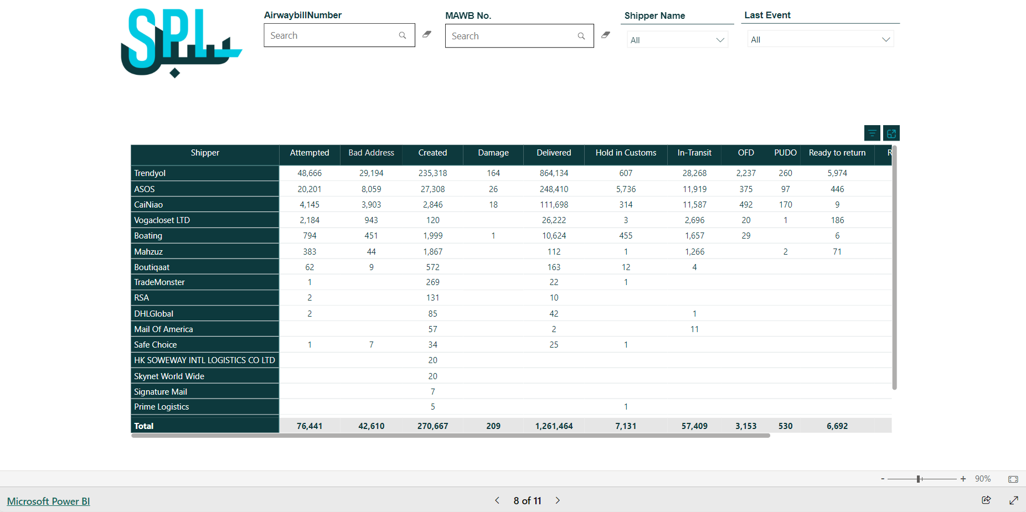Click the AirwaybillNumber search field
The image size is (1026, 512).
pos(339,35)
